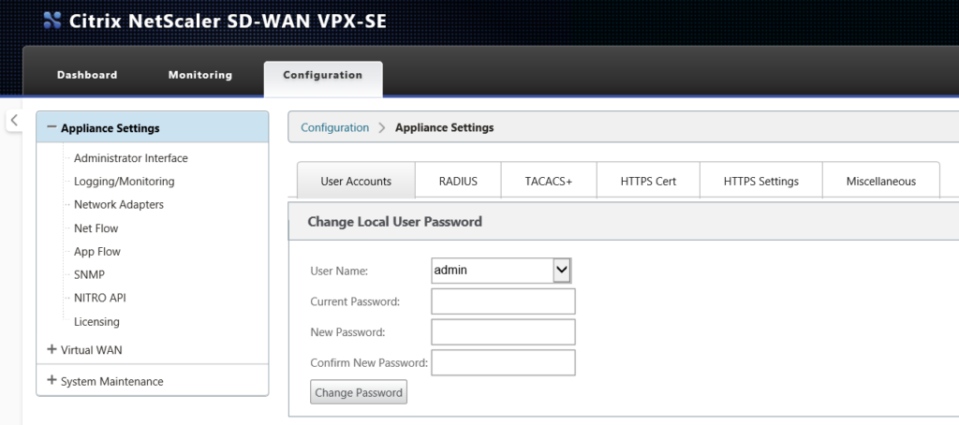
Task: Follow the Configuration breadcrumb link
Action: point(334,128)
